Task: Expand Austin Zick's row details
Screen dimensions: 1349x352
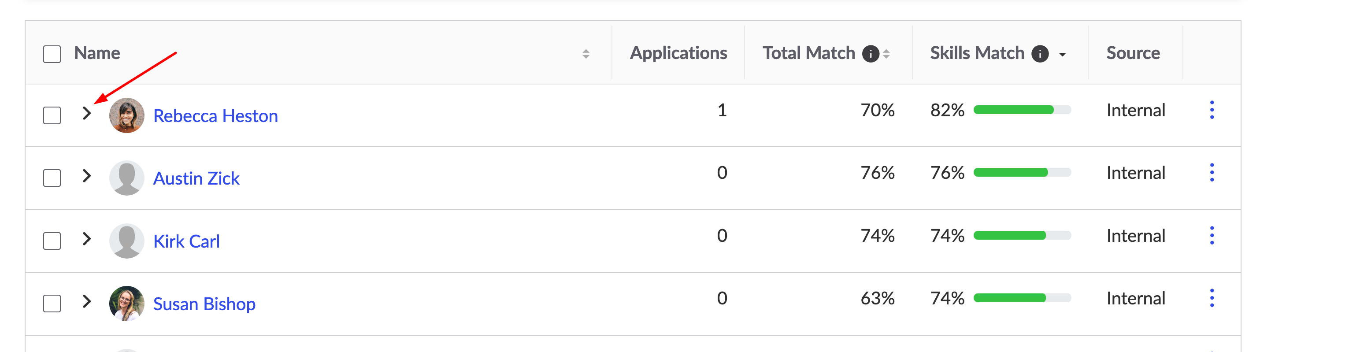Action: 87,176
